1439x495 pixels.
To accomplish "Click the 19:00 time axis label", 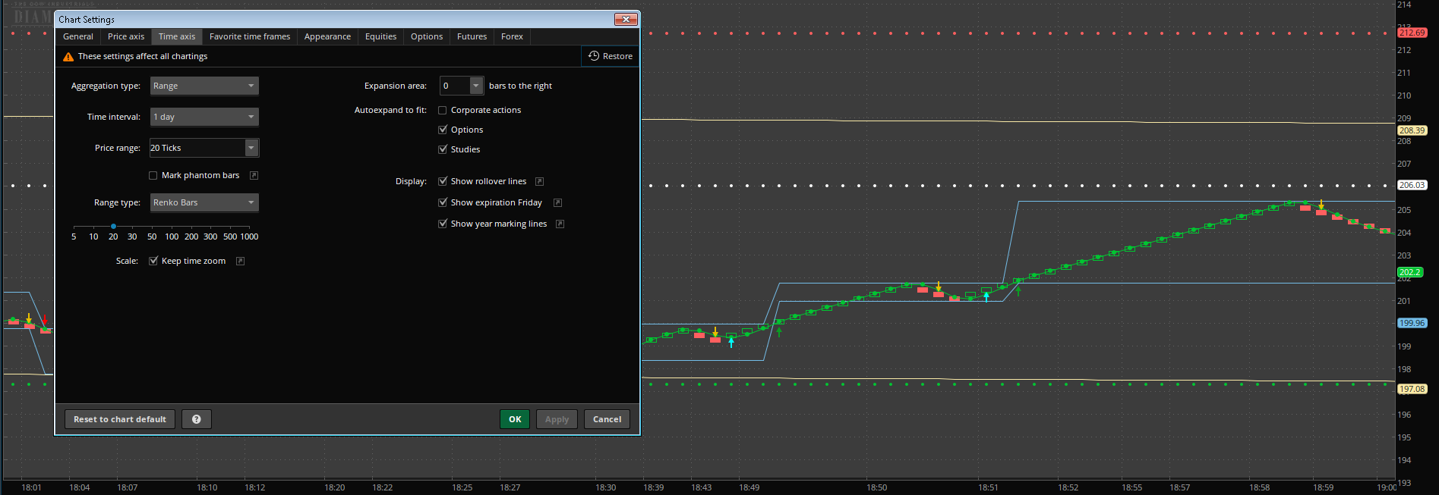I will (x=1387, y=487).
